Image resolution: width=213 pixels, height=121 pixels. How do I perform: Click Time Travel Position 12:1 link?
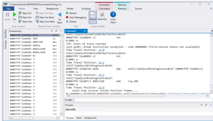(101, 62)
